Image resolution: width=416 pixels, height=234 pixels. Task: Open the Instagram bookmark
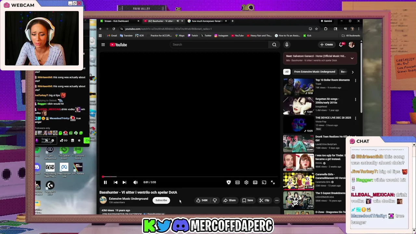[x=221, y=35]
